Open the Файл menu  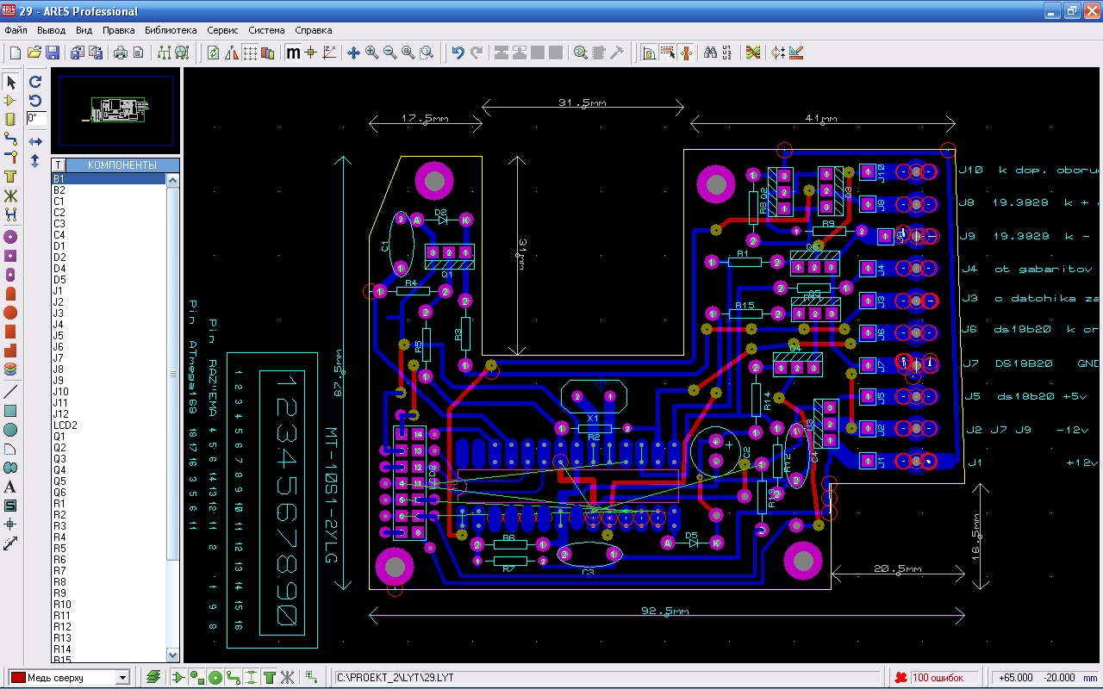(16, 30)
